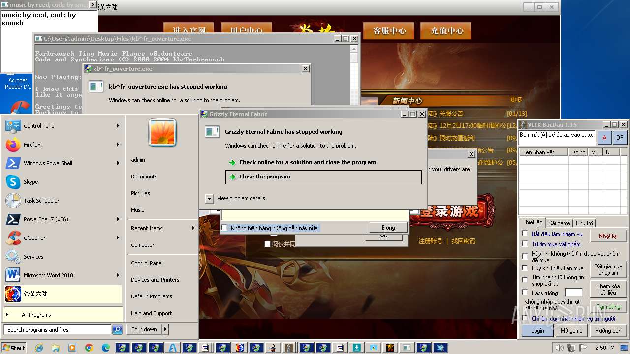Image resolution: width=630 pixels, height=354 pixels.
Task: Tick the 阅读并同 agreement checkbox
Action: [267, 244]
